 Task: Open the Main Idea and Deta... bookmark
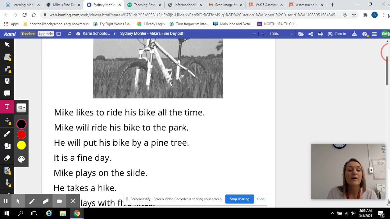pyautogui.click(x=233, y=24)
